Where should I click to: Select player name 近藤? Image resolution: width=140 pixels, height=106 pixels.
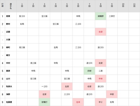[x=8, y=32]
